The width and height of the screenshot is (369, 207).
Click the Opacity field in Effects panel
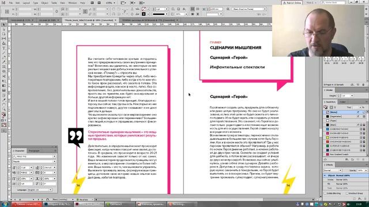coord(360,170)
